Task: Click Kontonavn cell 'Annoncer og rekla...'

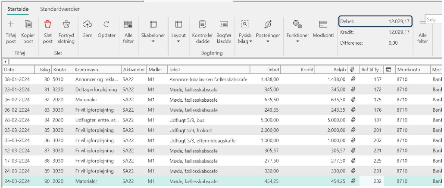Action: (x=97, y=80)
